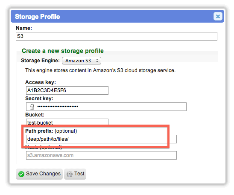This screenshot has width=234, height=195.
Task: Click the up-down arrows of the engine selector
Action: 97,61
